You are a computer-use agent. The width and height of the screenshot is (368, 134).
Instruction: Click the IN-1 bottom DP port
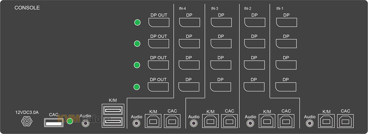click(286, 87)
